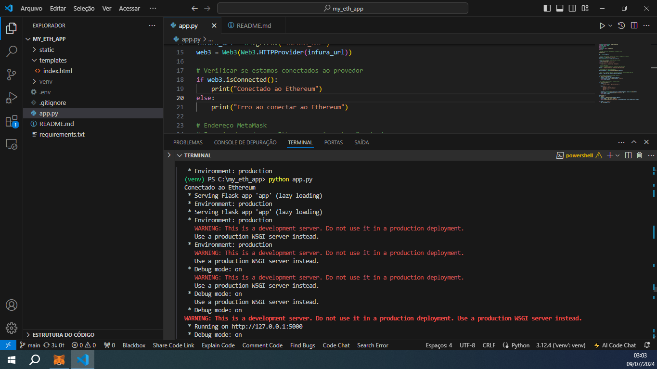Viewport: 657px width, 369px height.
Task: Open the title bar overflow menu ellipsis
Action: pyautogui.click(x=153, y=8)
